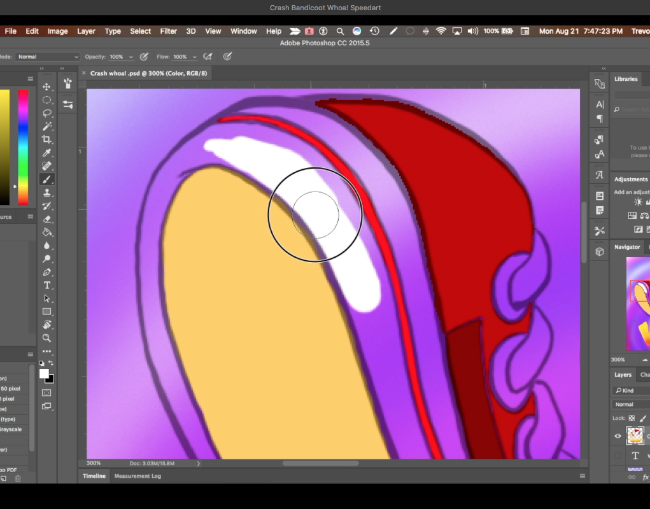Select the Healing Brush tool

coord(47,166)
